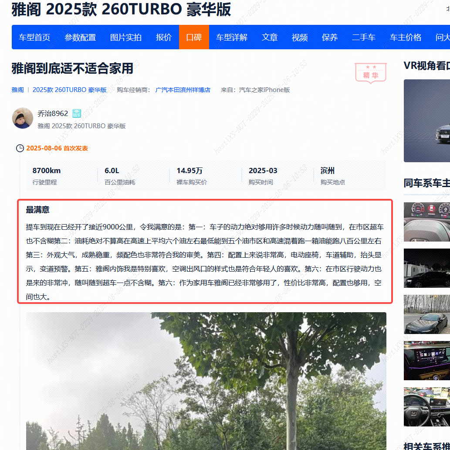Viewport: 450px width, 450px height.
Task: Open gray car among trees thumbnail
Action: point(427,314)
